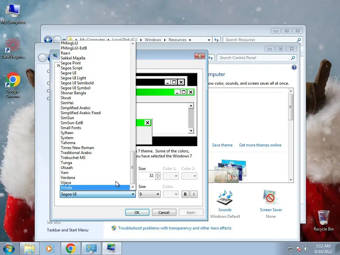The height and width of the screenshot is (255, 340).
Task: Cancel the window color dialog
Action: point(164,212)
